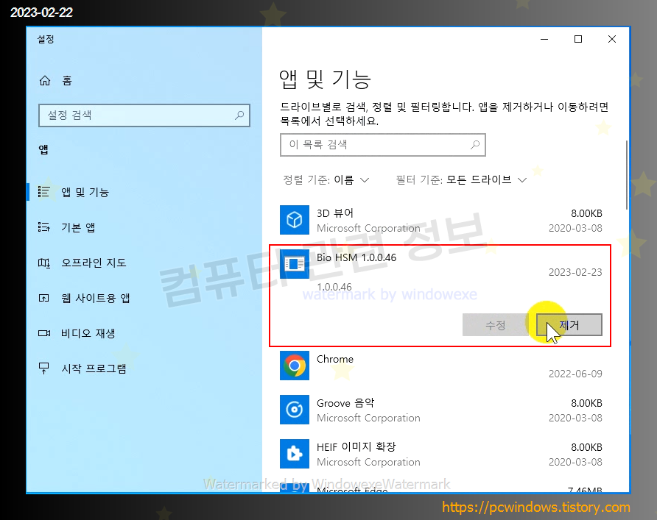
Task: Click the 2023-02-23 install date text
Action: (x=575, y=272)
